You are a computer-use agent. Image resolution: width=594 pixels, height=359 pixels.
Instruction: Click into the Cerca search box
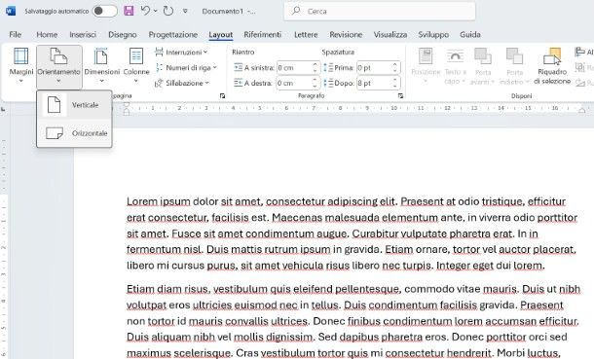pos(380,12)
